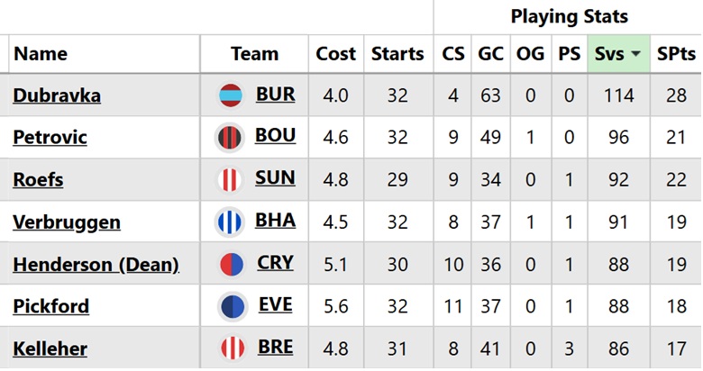Open BUR team link
Screen dimensions: 703x371
[275, 94]
